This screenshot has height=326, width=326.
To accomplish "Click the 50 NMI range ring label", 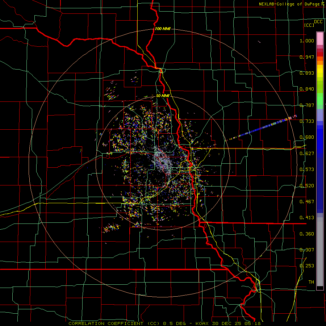I will (x=163, y=96).
